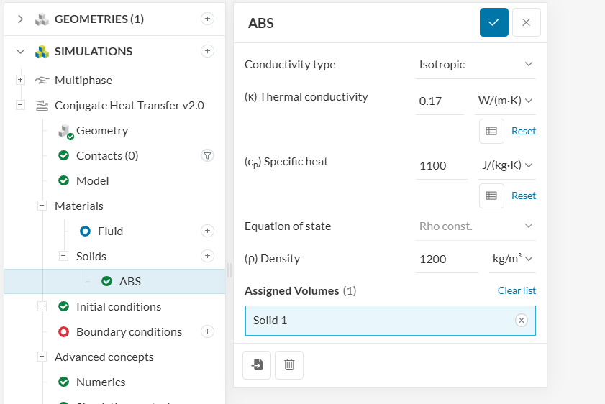Open the density unit kg/m³ dropdown
The width and height of the screenshot is (605, 404).
[x=512, y=259]
